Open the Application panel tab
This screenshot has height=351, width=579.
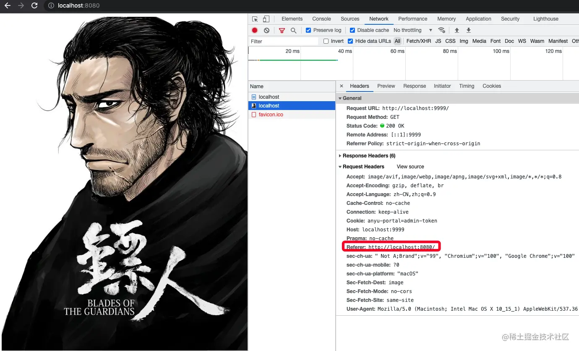[478, 19]
